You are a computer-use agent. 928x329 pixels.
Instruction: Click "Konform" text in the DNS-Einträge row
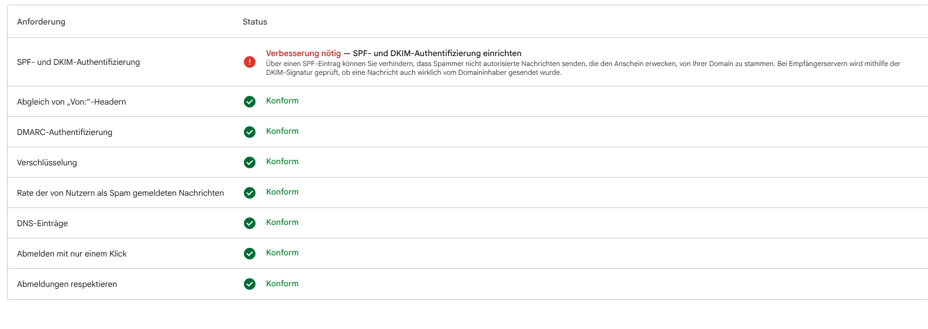coord(282,222)
